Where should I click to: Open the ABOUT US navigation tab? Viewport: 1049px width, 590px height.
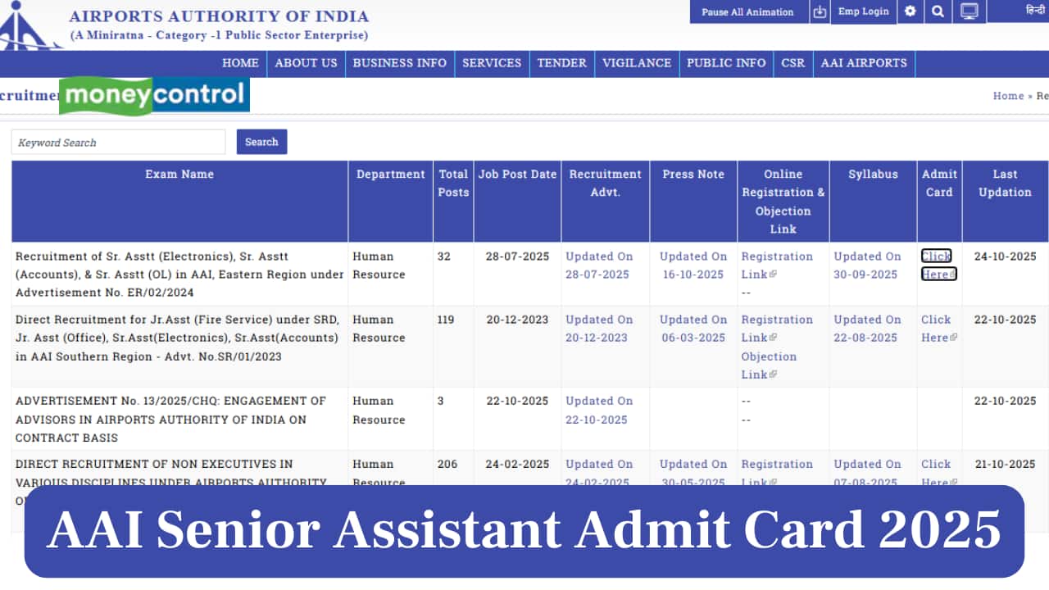click(x=306, y=63)
